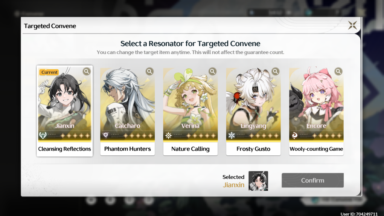Click Lingyang's Glacio snowflake icon
Screen dimensions: 384x216
(232, 135)
